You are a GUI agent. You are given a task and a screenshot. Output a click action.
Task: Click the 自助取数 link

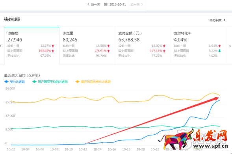pyautogui.click(x=215, y=20)
